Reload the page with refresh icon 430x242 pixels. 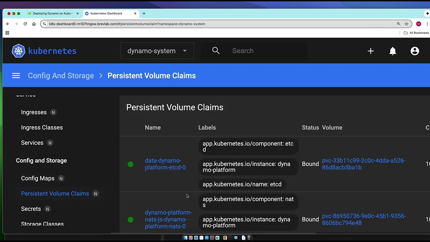pos(25,24)
